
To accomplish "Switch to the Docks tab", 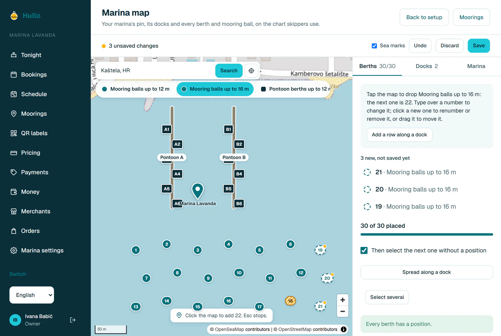I will point(426,66).
